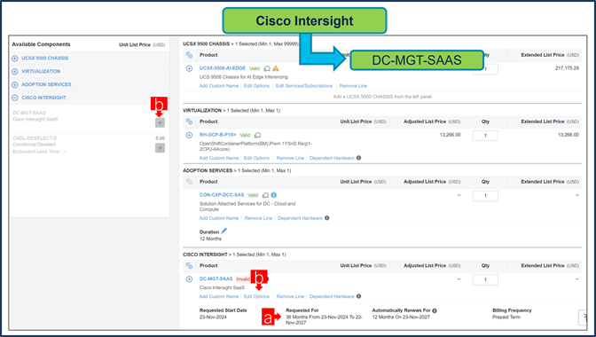Click blue info icon beside CON-CXP-DCC-SAS
The width and height of the screenshot is (596, 337).
(x=274, y=195)
